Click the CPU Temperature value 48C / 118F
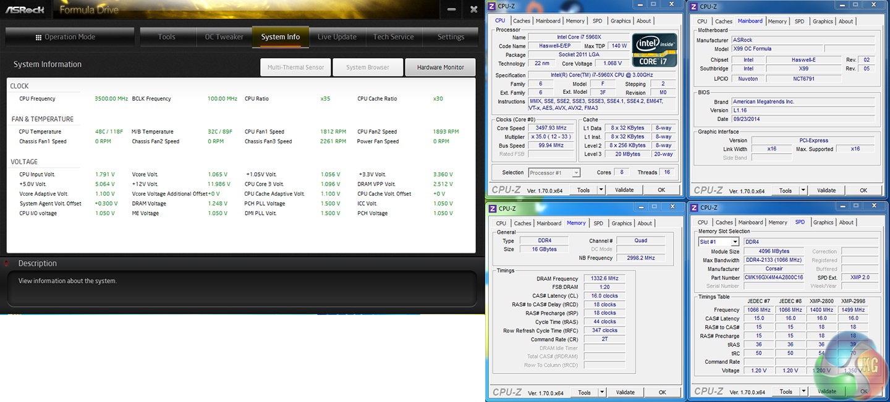 (x=109, y=132)
